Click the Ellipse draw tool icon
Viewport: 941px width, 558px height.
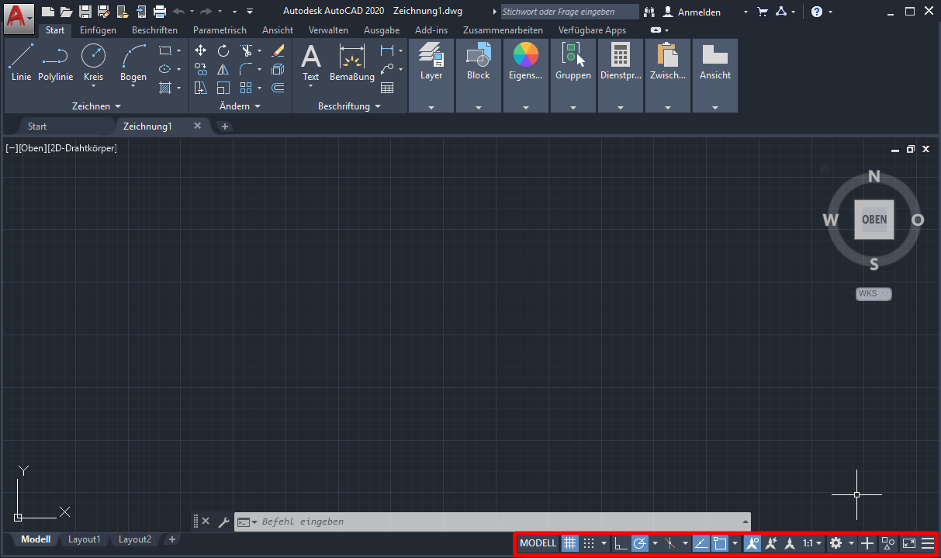pyautogui.click(x=164, y=69)
